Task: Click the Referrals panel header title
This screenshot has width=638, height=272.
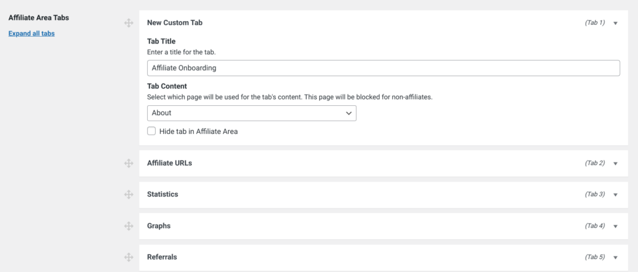Action: tap(162, 257)
